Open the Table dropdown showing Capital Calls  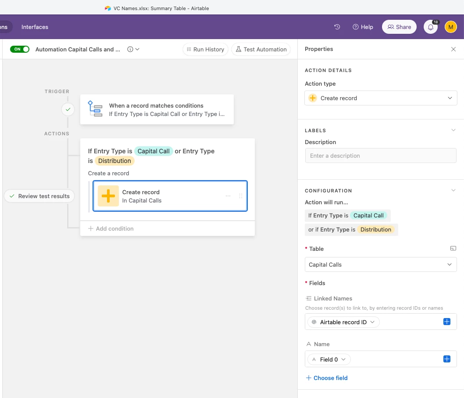[381, 264]
